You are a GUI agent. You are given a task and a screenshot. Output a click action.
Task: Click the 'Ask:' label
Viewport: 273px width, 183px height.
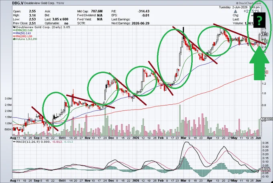pyautogui.click(x=47, y=11)
